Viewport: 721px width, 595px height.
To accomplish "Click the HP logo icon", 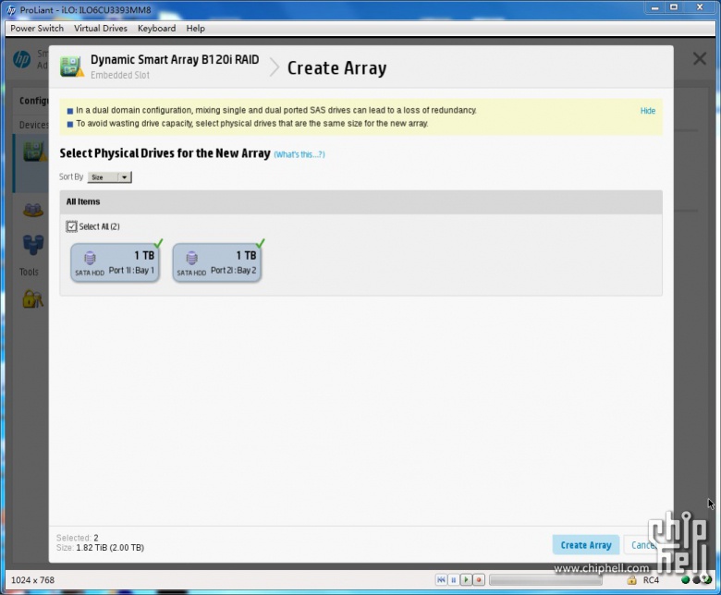I will pyautogui.click(x=21, y=59).
